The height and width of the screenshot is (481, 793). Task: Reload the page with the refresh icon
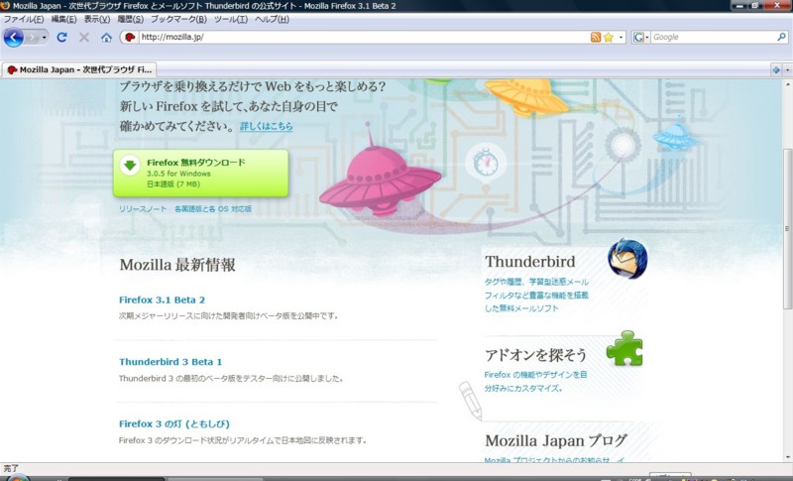tap(61, 37)
